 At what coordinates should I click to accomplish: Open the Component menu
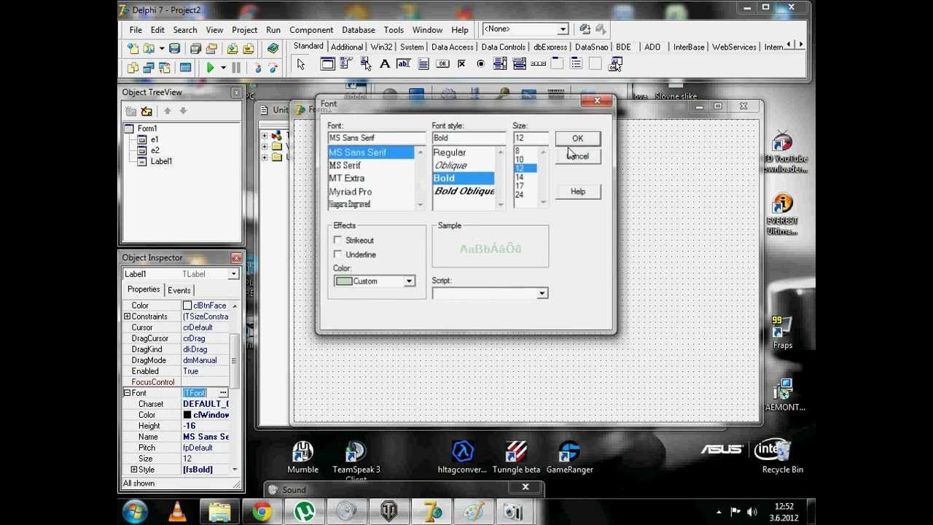(311, 30)
